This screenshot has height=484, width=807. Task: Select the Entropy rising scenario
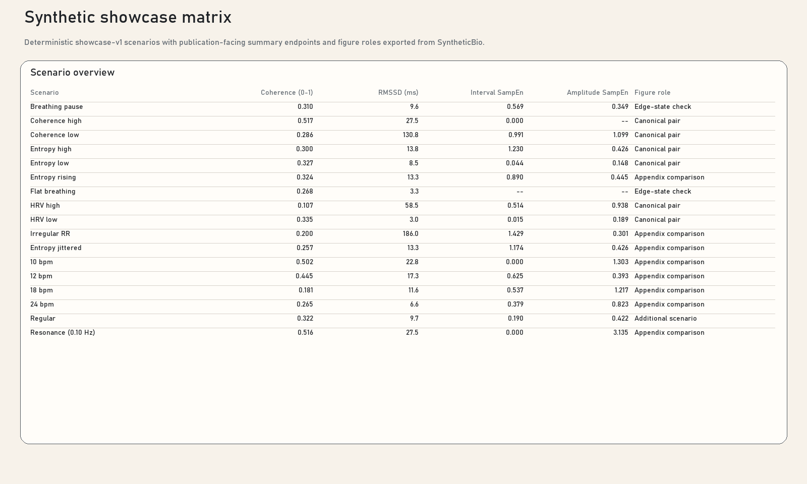click(53, 177)
